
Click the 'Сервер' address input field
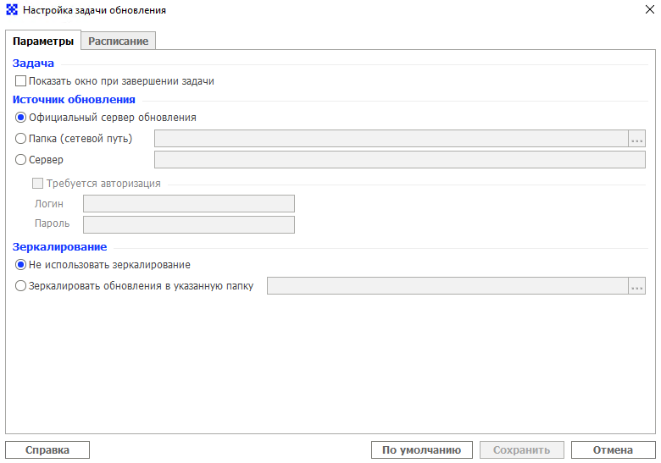tap(400, 159)
